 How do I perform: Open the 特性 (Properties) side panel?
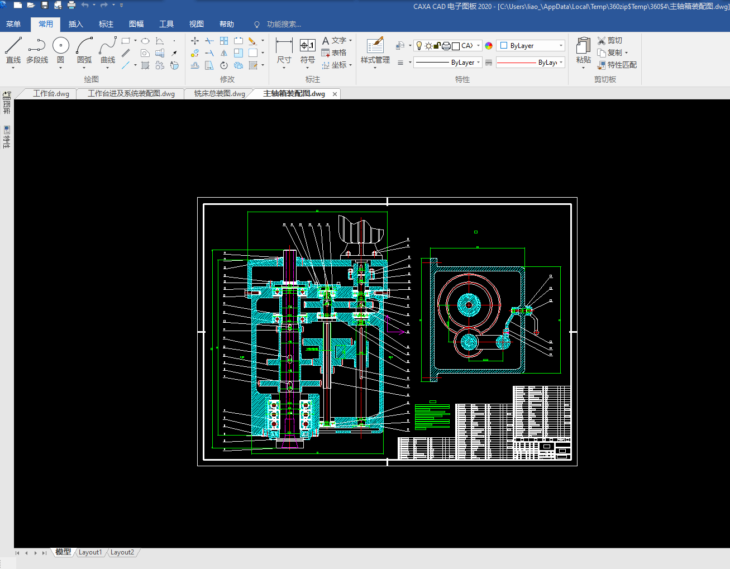pos(7,137)
